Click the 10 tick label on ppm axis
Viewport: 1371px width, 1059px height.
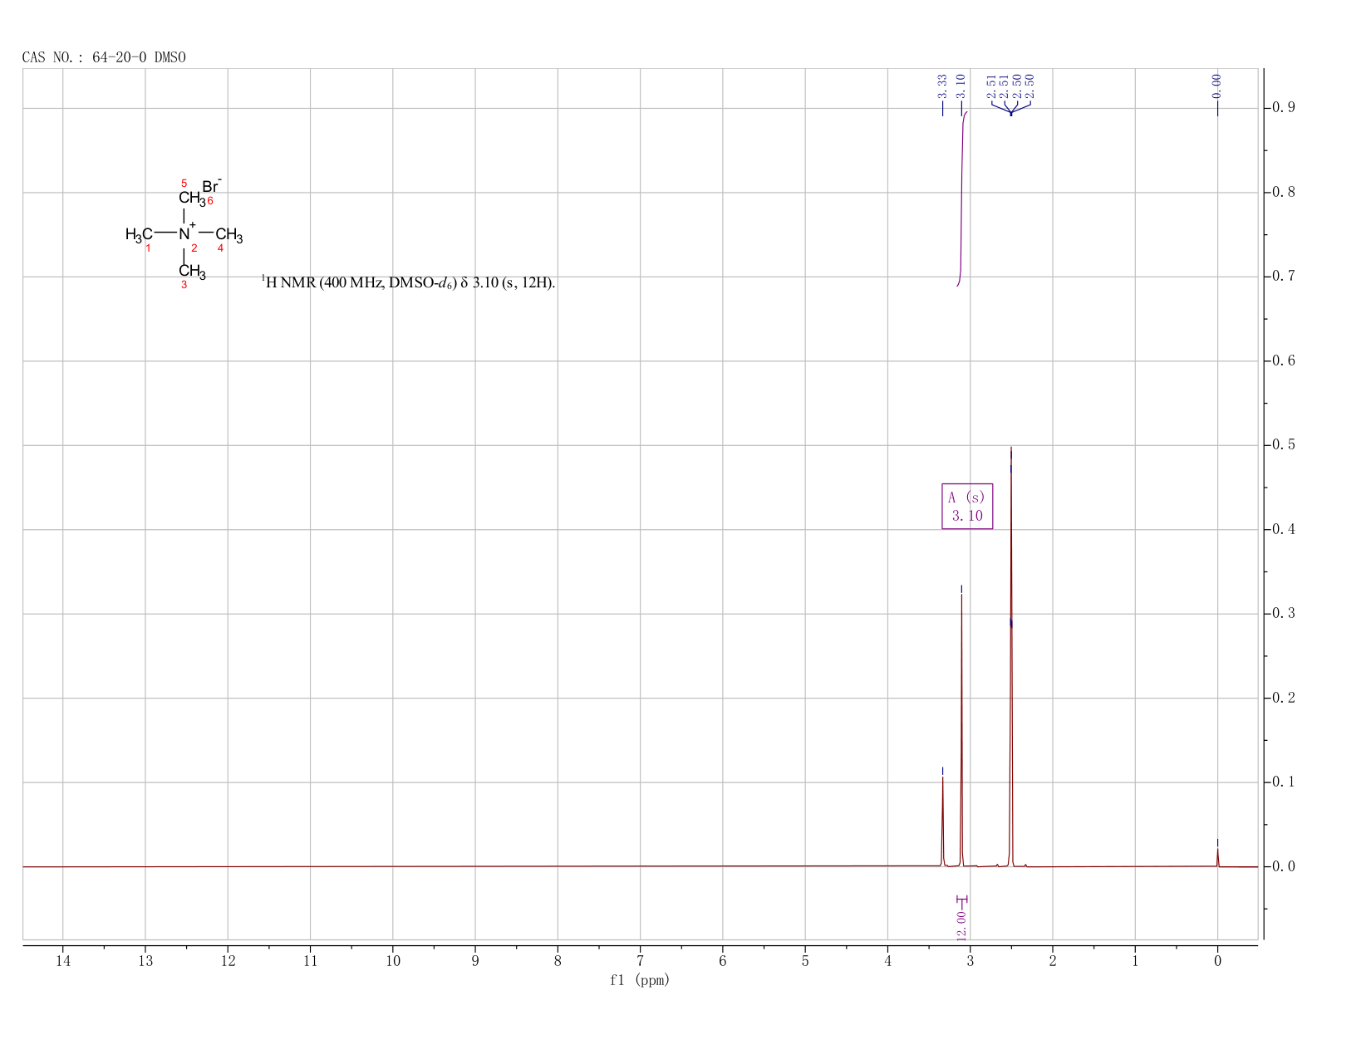click(393, 961)
